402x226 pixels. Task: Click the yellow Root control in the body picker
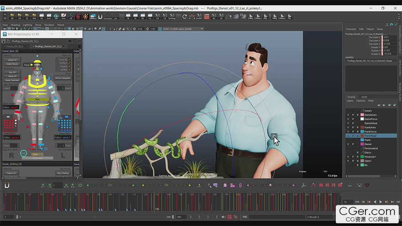[x=38, y=99]
